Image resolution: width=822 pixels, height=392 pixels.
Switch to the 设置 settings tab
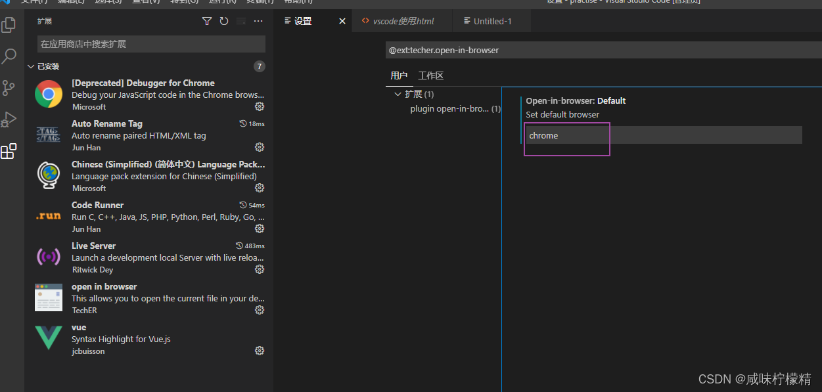pos(303,21)
